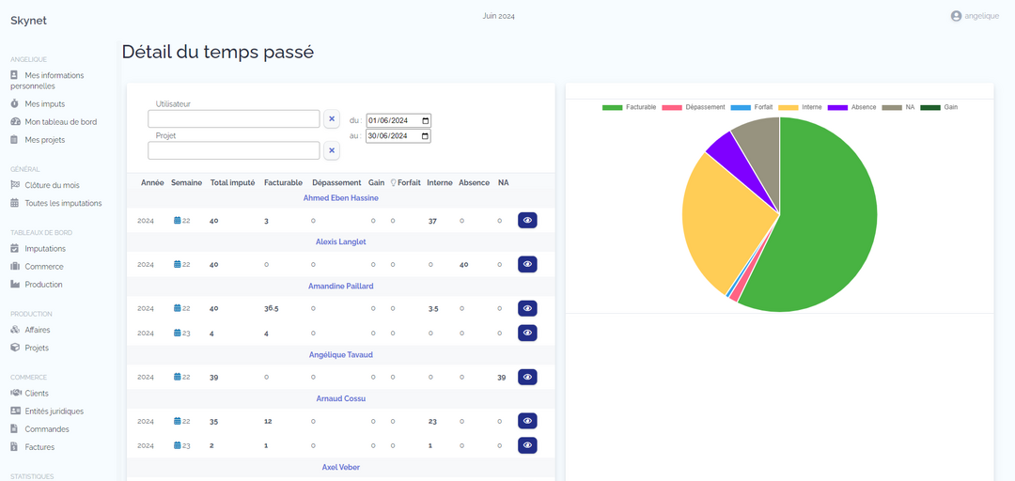Viewport: 1015px width, 481px height.
Task: Go to Factures in sidebar
Action: click(39, 447)
